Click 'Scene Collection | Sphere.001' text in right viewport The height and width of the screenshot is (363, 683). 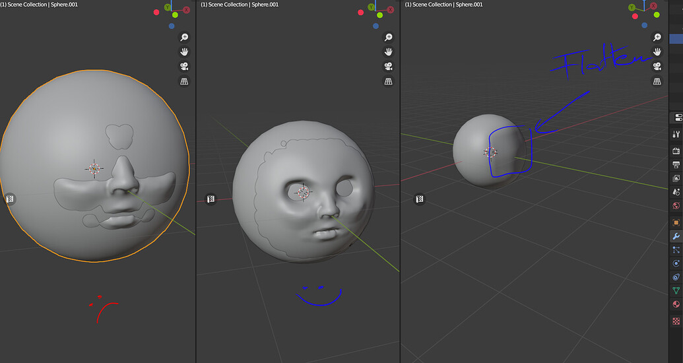pyautogui.click(x=447, y=5)
